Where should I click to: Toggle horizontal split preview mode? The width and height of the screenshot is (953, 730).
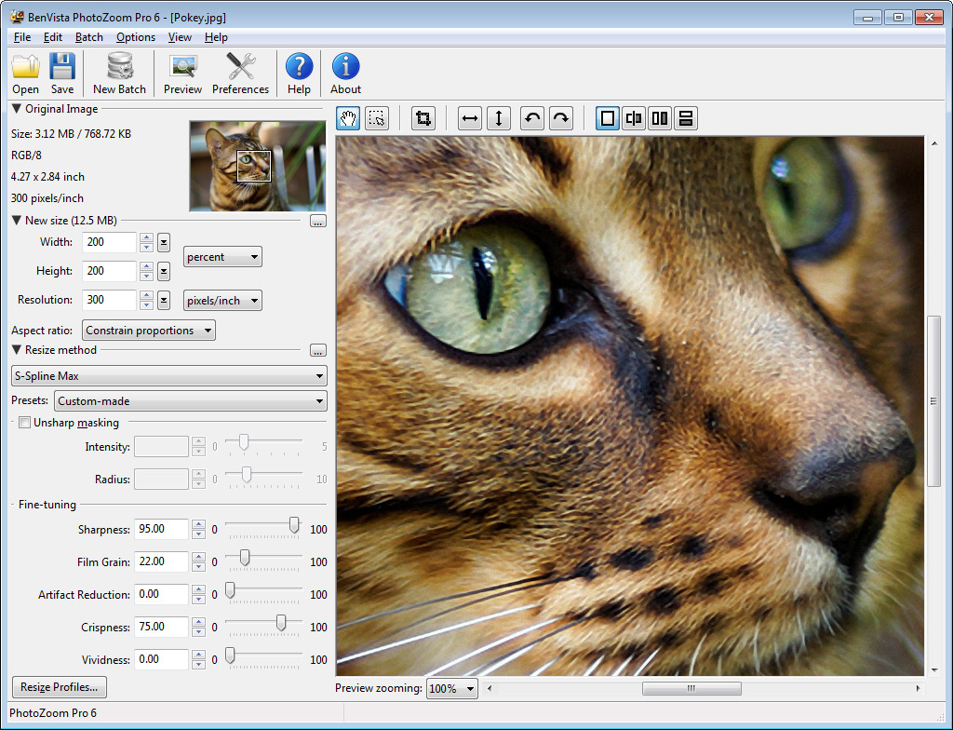[685, 117]
